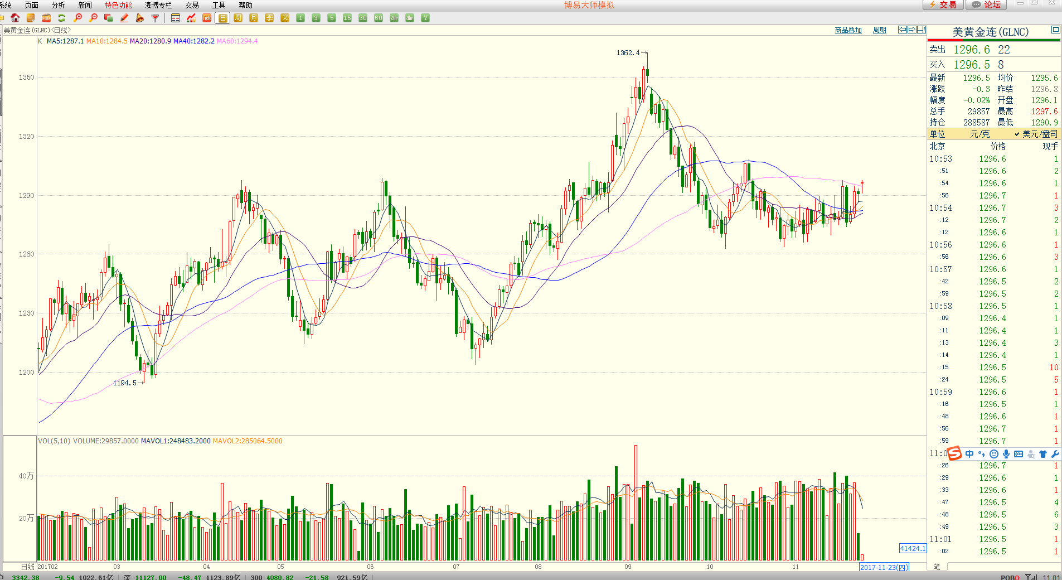Viewport: 1062px width, 580px height.
Task: Expand the quote panel maximize box
Action: (1055, 30)
